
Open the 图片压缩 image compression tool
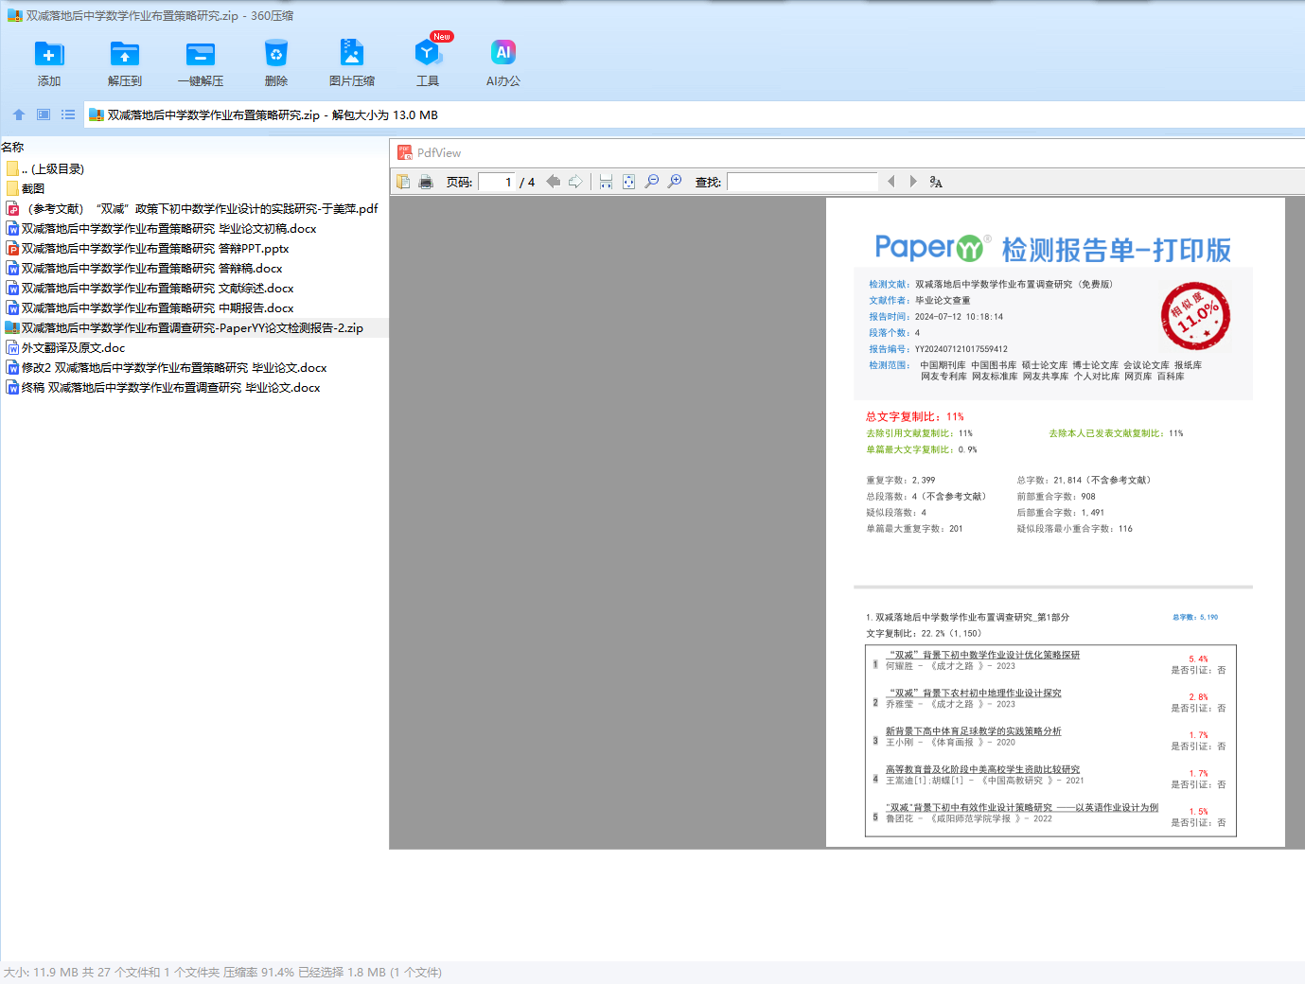point(352,54)
